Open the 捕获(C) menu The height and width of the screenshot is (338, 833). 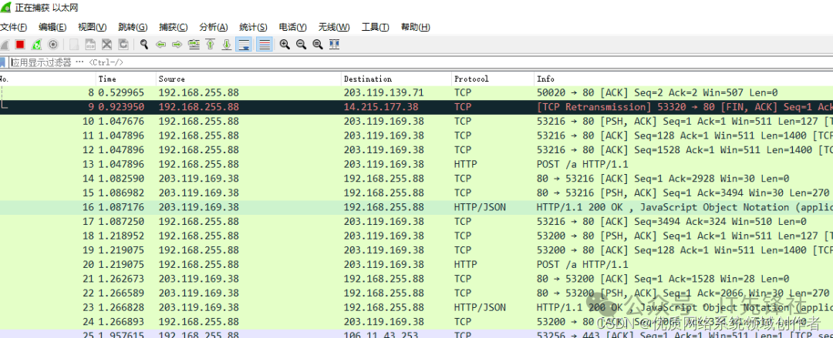click(173, 28)
